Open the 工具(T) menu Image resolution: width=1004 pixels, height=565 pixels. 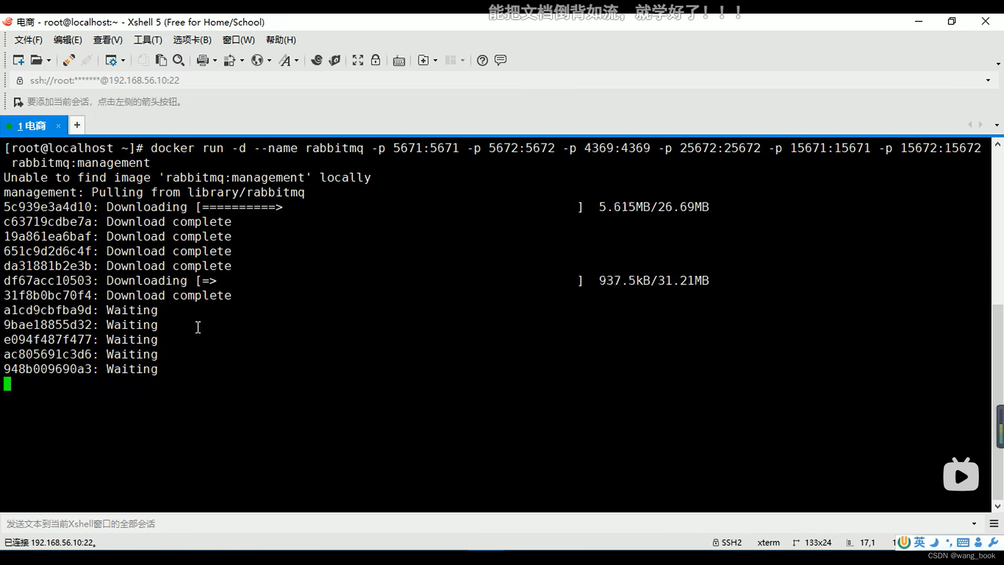[147, 40]
